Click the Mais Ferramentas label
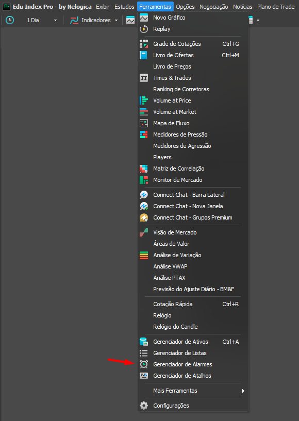The image size is (299, 421). click(x=175, y=391)
